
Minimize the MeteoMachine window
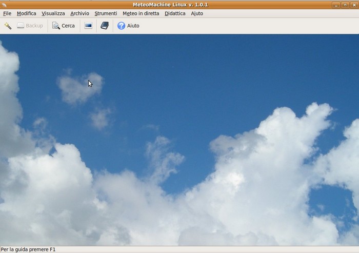(336, 5)
